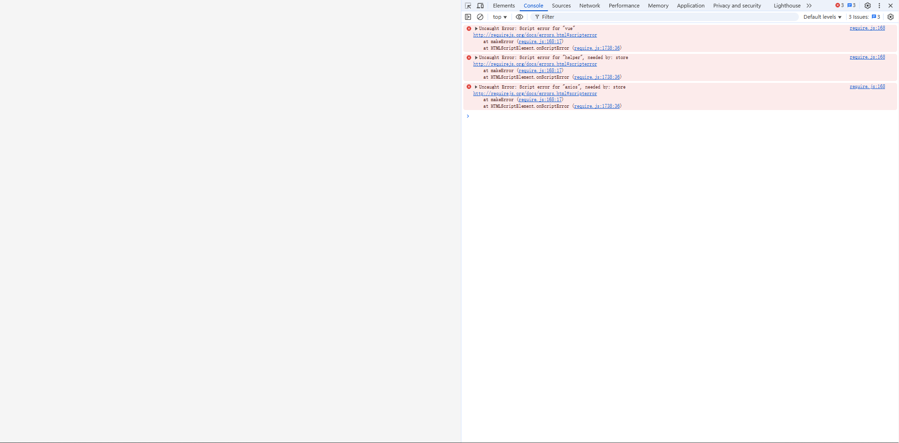This screenshot has width=899, height=443.
Task: Open require.js:168 source link for axios error
Action: point(867,87)
